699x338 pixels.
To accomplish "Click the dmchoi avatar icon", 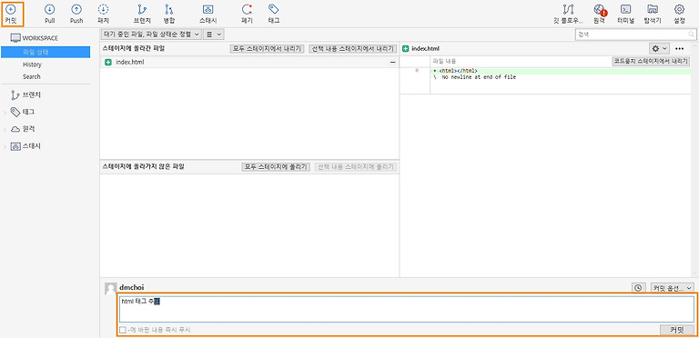I will 110,289.
